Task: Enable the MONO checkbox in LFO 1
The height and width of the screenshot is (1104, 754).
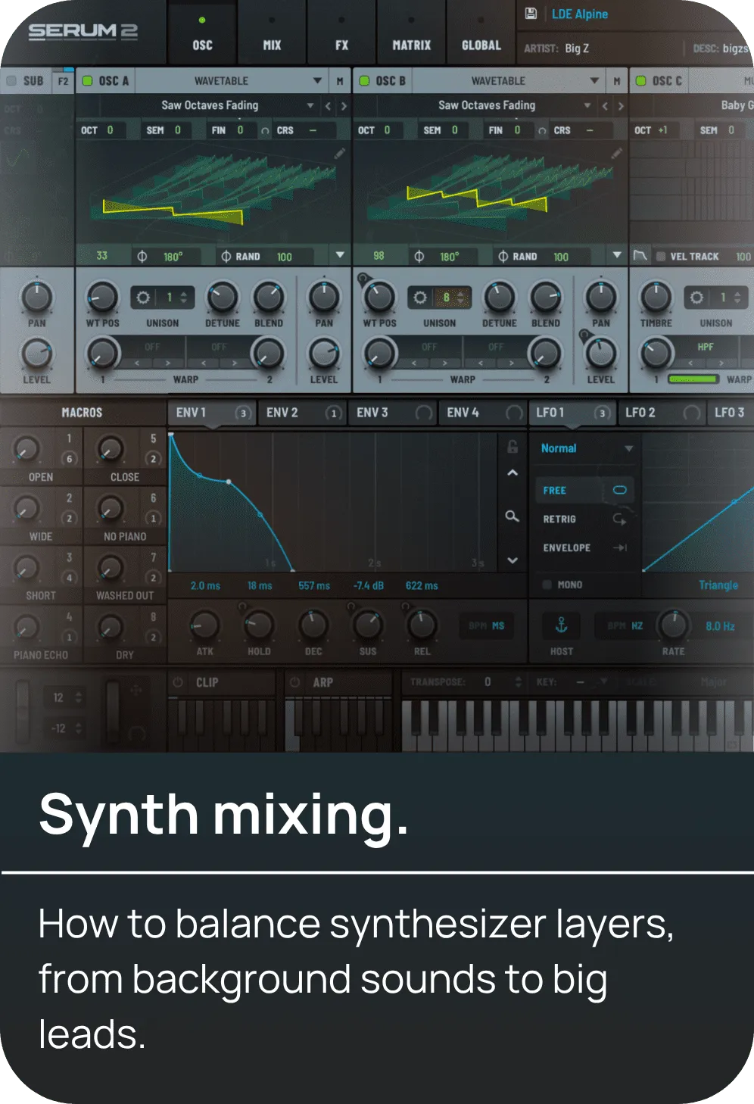Action: pos(547,585)
